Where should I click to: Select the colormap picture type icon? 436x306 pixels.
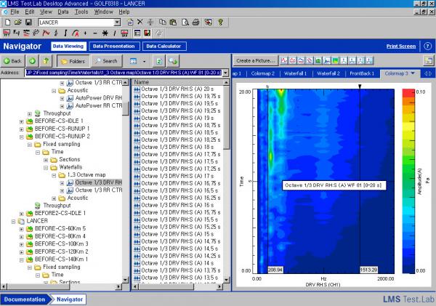(335, 60)
